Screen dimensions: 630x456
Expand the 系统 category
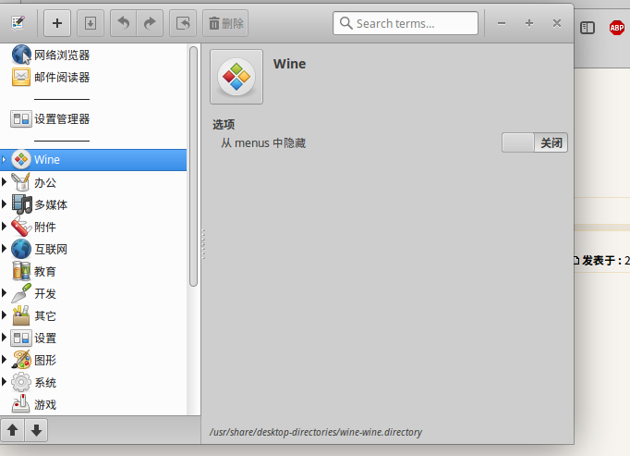(x=4, y=382)
